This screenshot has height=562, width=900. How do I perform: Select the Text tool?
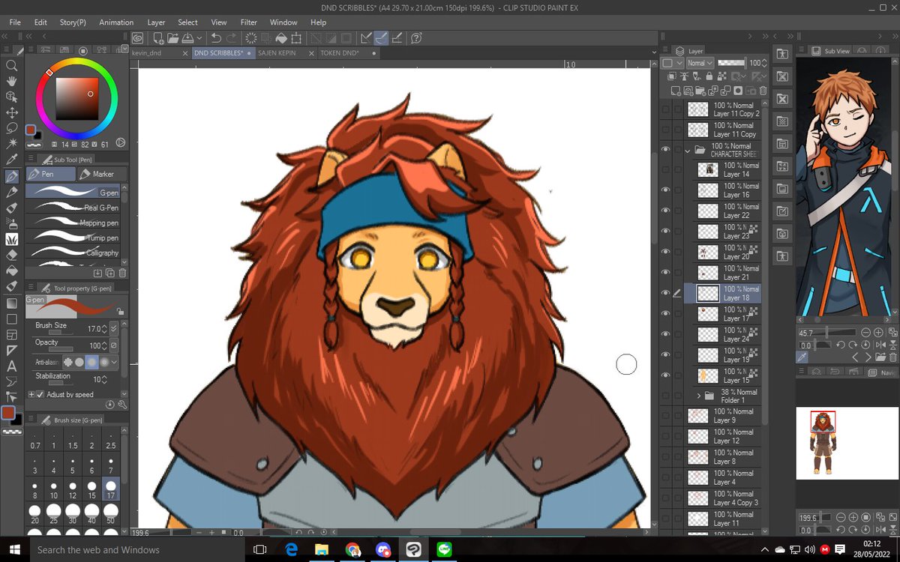[x=12, y=366]
